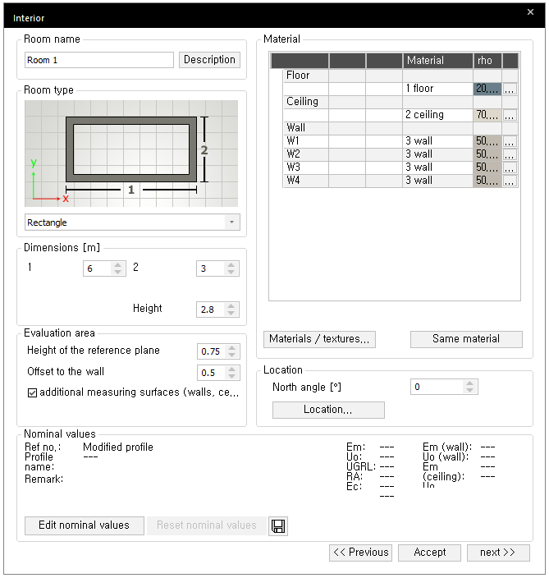Decrease dimension 1 value with down arrow
This screenshot has width=549, height=578.
point(117,272)
